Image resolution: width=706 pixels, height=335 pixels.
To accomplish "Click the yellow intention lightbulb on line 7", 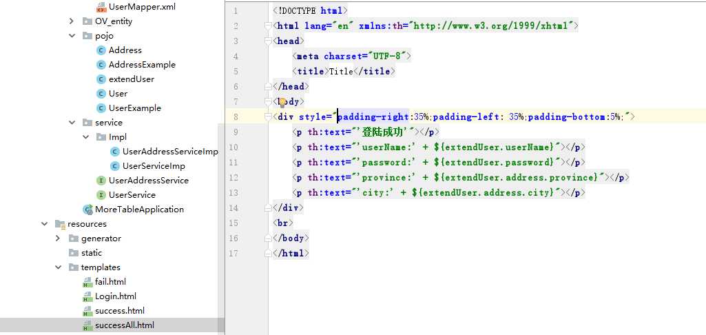I will (x=282, y=102).
